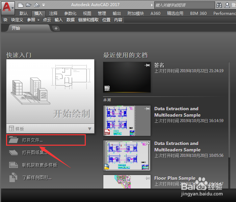
Task: Unpin the 签名 recent document
Action: 147,65
